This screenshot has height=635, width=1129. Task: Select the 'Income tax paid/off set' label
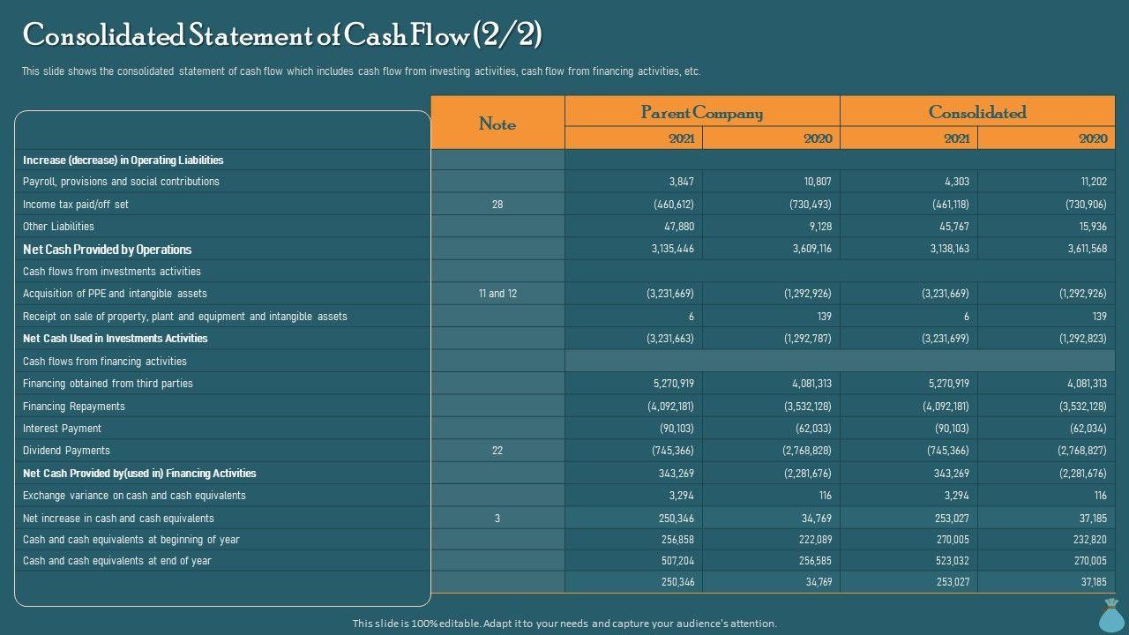click(76, 205)
